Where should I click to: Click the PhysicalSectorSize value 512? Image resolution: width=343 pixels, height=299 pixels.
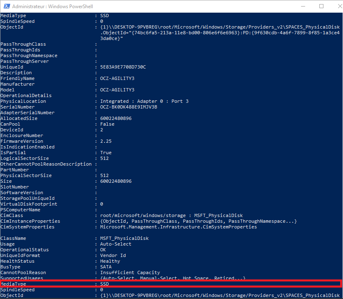104,175
